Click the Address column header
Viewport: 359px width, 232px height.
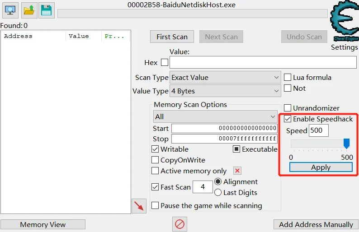click(x=33, y=36)
